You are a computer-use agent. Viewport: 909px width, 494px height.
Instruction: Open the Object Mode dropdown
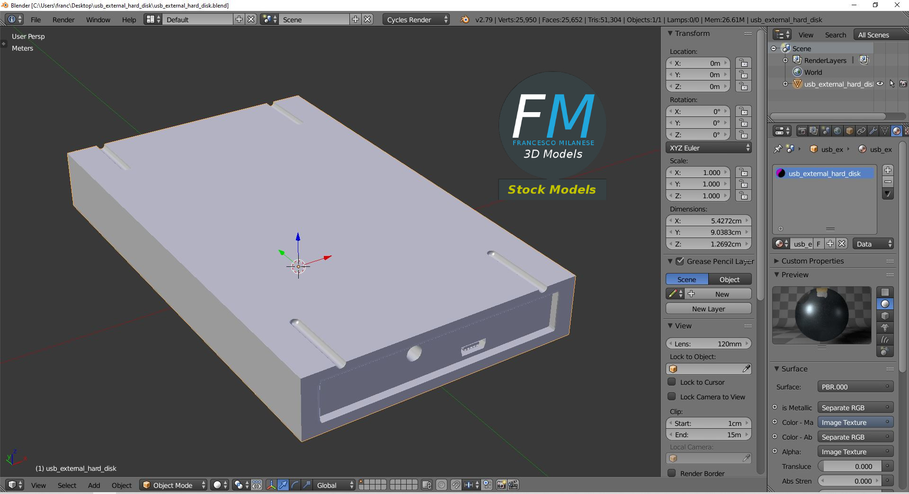click(174, 485)
